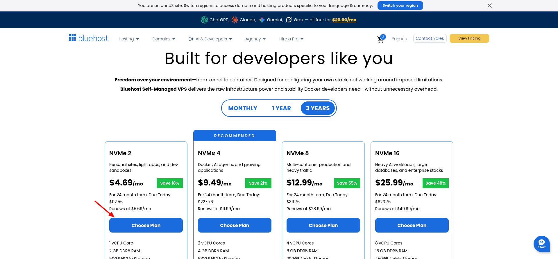Click 'Renews at $28.99/mo' text

pyautogui.click(x=309, y=209)
